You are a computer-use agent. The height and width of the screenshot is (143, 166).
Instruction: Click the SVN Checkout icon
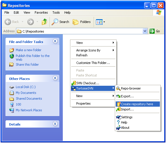tap(74, 83)
